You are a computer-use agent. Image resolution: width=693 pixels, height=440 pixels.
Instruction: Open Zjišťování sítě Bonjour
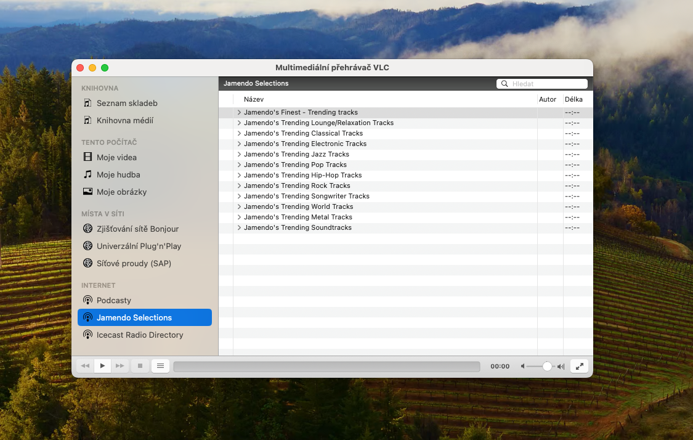tap(145, 229)
